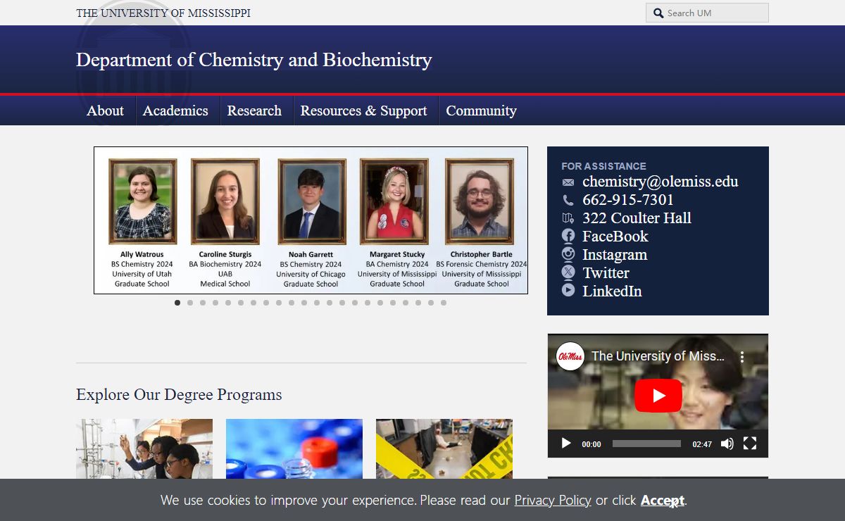Viewport: 845px width, 521px height.
Task: Open the lab students degree program image
Action: [x=144, y=449]
